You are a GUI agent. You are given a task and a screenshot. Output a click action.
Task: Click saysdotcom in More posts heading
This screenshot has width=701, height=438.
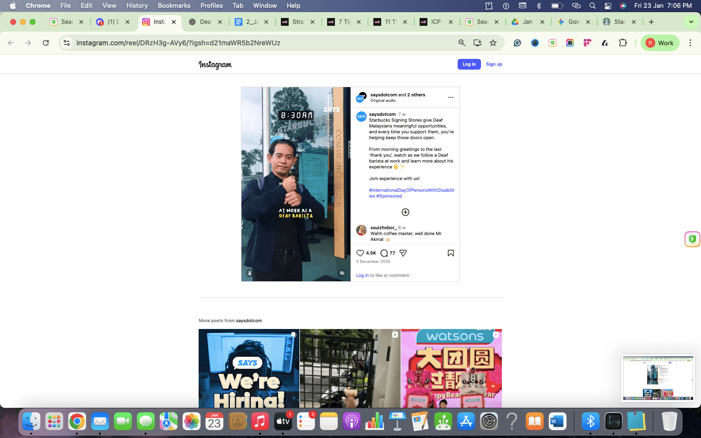point(249,321)
